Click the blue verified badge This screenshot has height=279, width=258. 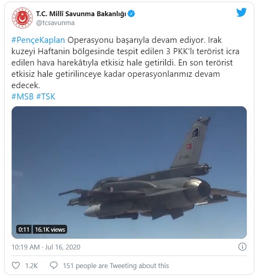[131, 14]
